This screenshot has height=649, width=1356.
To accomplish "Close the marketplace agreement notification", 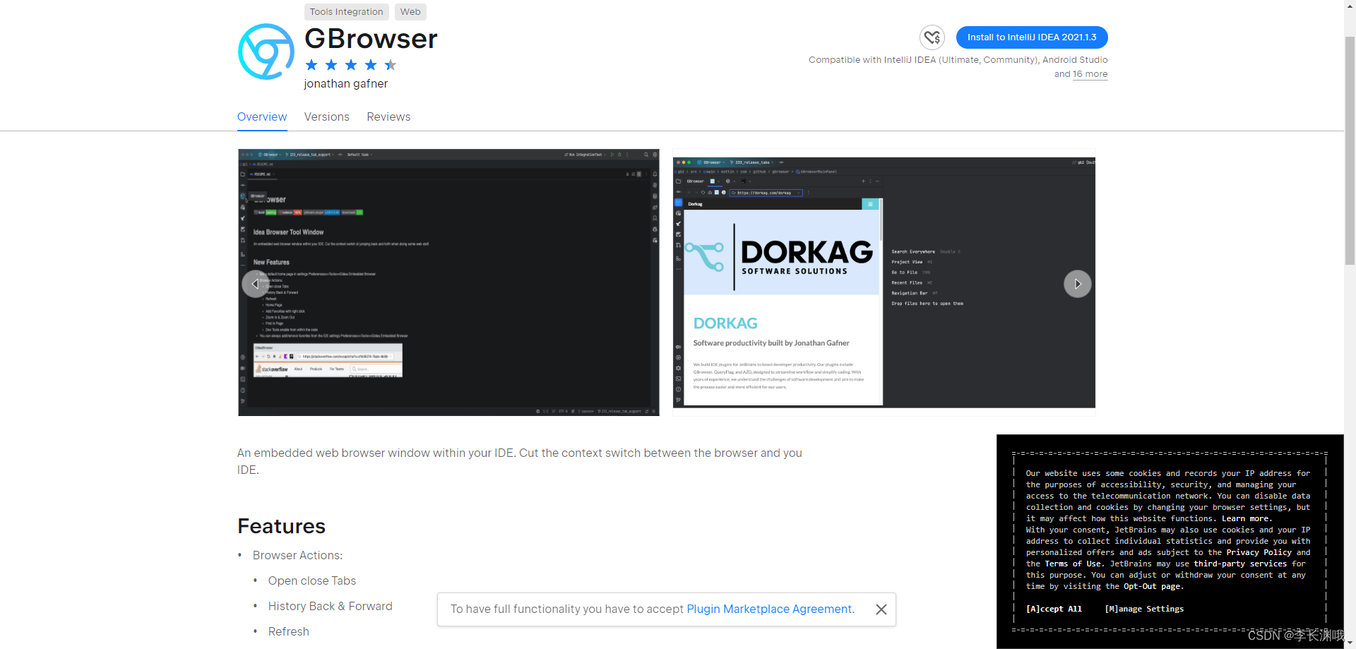I will click(881, 609).
